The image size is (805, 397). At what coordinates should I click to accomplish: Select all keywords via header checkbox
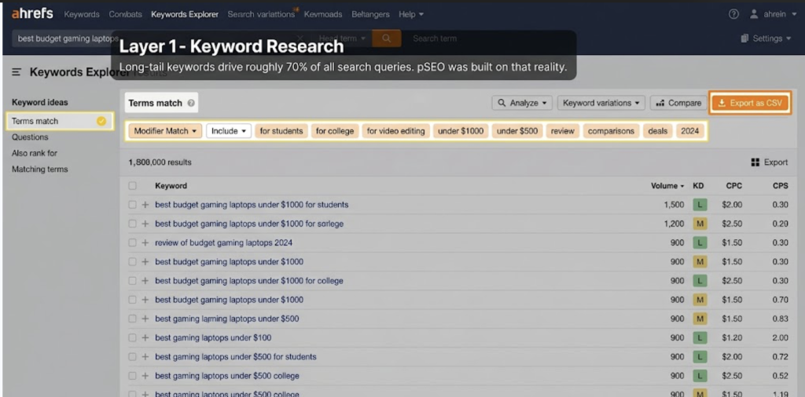132,186
